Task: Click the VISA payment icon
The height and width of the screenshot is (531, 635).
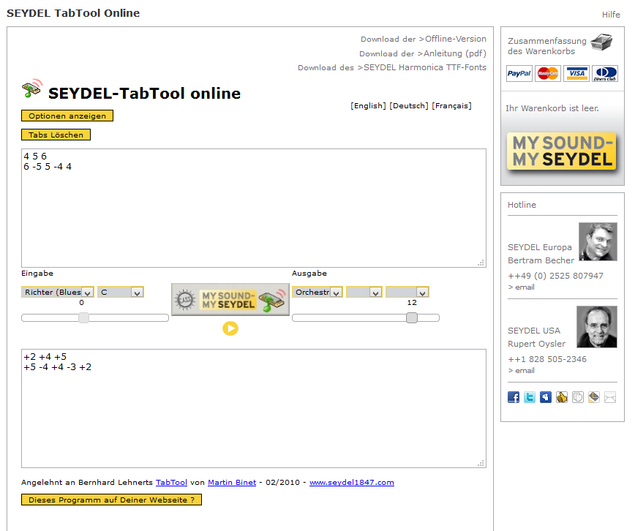Action: (576, 73)
